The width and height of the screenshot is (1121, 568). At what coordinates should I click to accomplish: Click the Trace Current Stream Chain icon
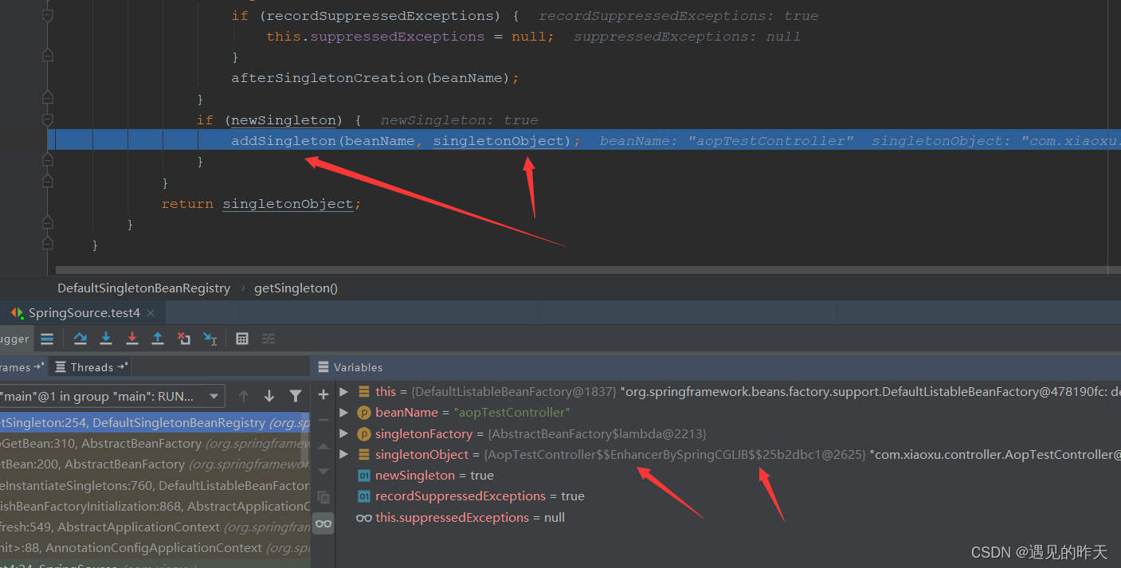coord(268,339)
